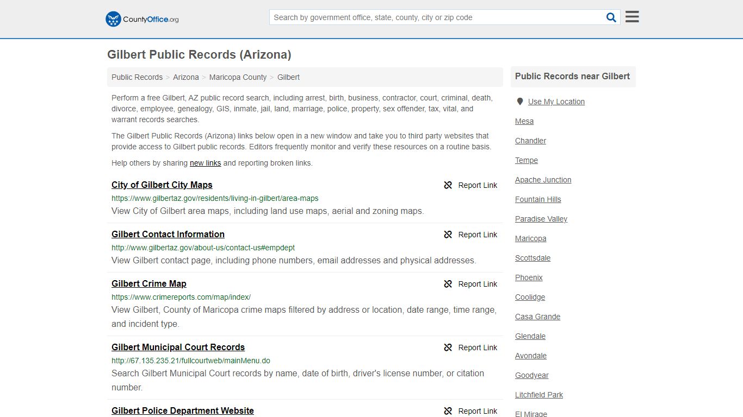Click the magnifying glass search icon
Viewport: 743px width, 417px height.
(611, 17)
